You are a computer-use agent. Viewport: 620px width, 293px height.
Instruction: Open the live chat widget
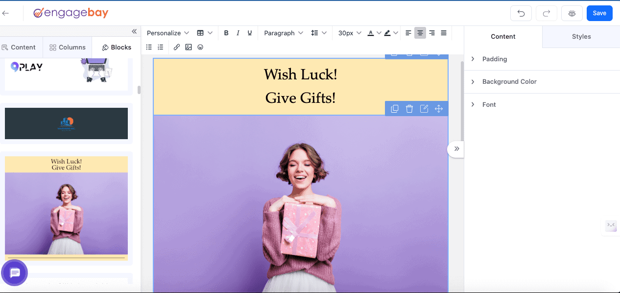15,273
